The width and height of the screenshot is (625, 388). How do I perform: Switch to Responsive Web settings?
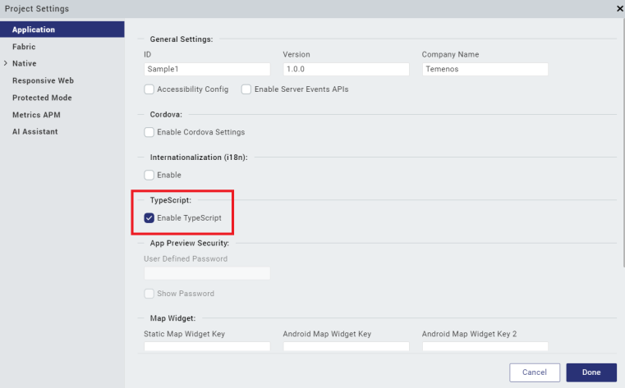point(44,80)
